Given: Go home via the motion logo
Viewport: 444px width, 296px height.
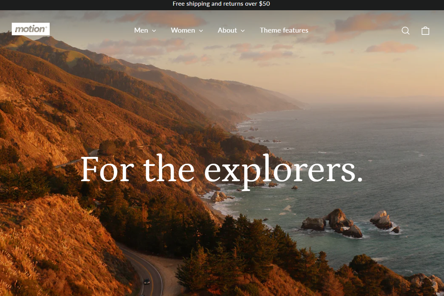Looking at the screenshot, I should point(31,29).
